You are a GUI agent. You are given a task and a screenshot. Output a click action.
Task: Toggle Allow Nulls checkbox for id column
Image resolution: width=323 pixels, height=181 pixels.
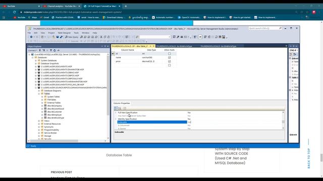point(170,54)
